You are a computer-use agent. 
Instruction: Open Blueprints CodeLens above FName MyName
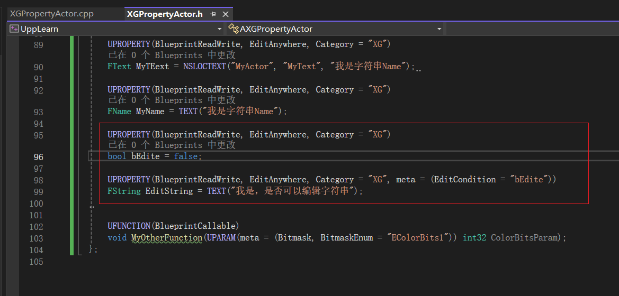click(172, 100)
